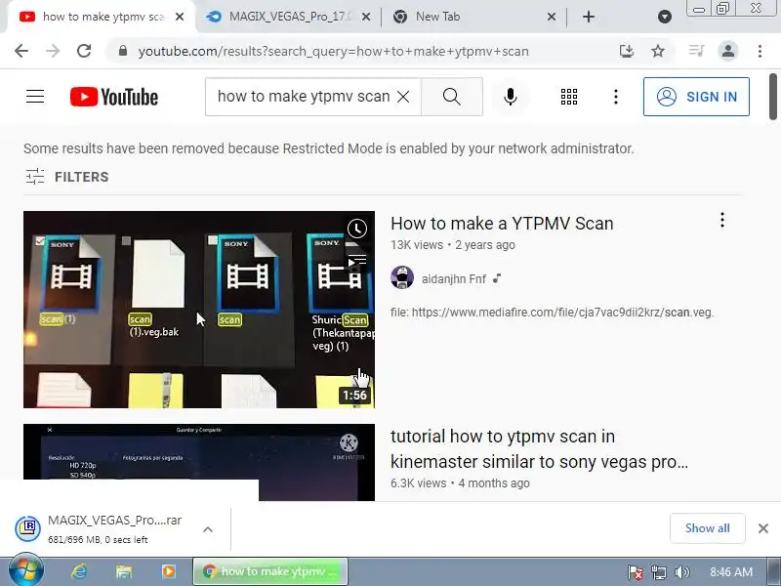Open the kinemaster ytpmv scan tutorial title
The height and width of the screenshot is (586, 781).
[x=539, y=449]
